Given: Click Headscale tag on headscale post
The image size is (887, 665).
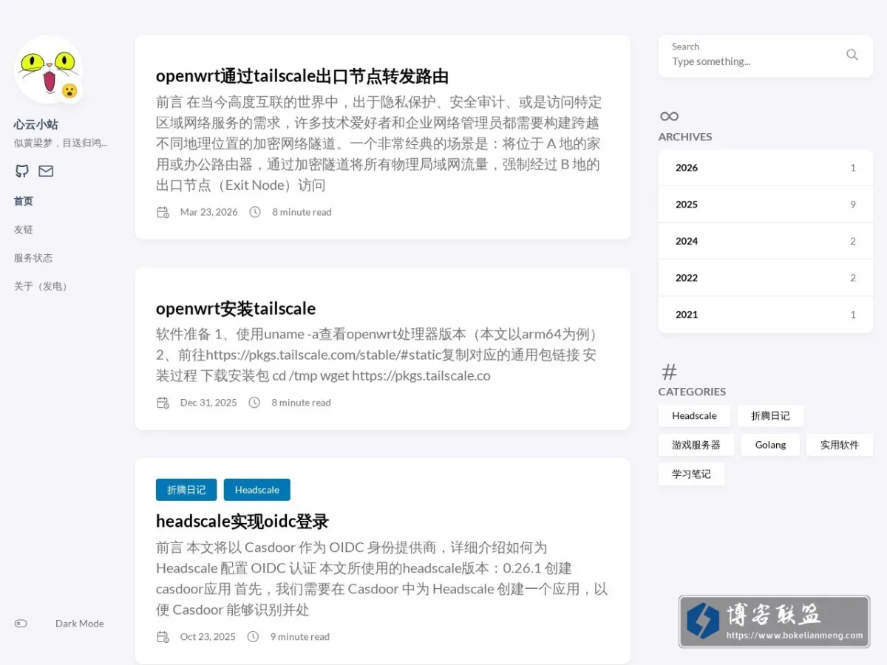Looking at the screenshot, I should pos(257,490).
